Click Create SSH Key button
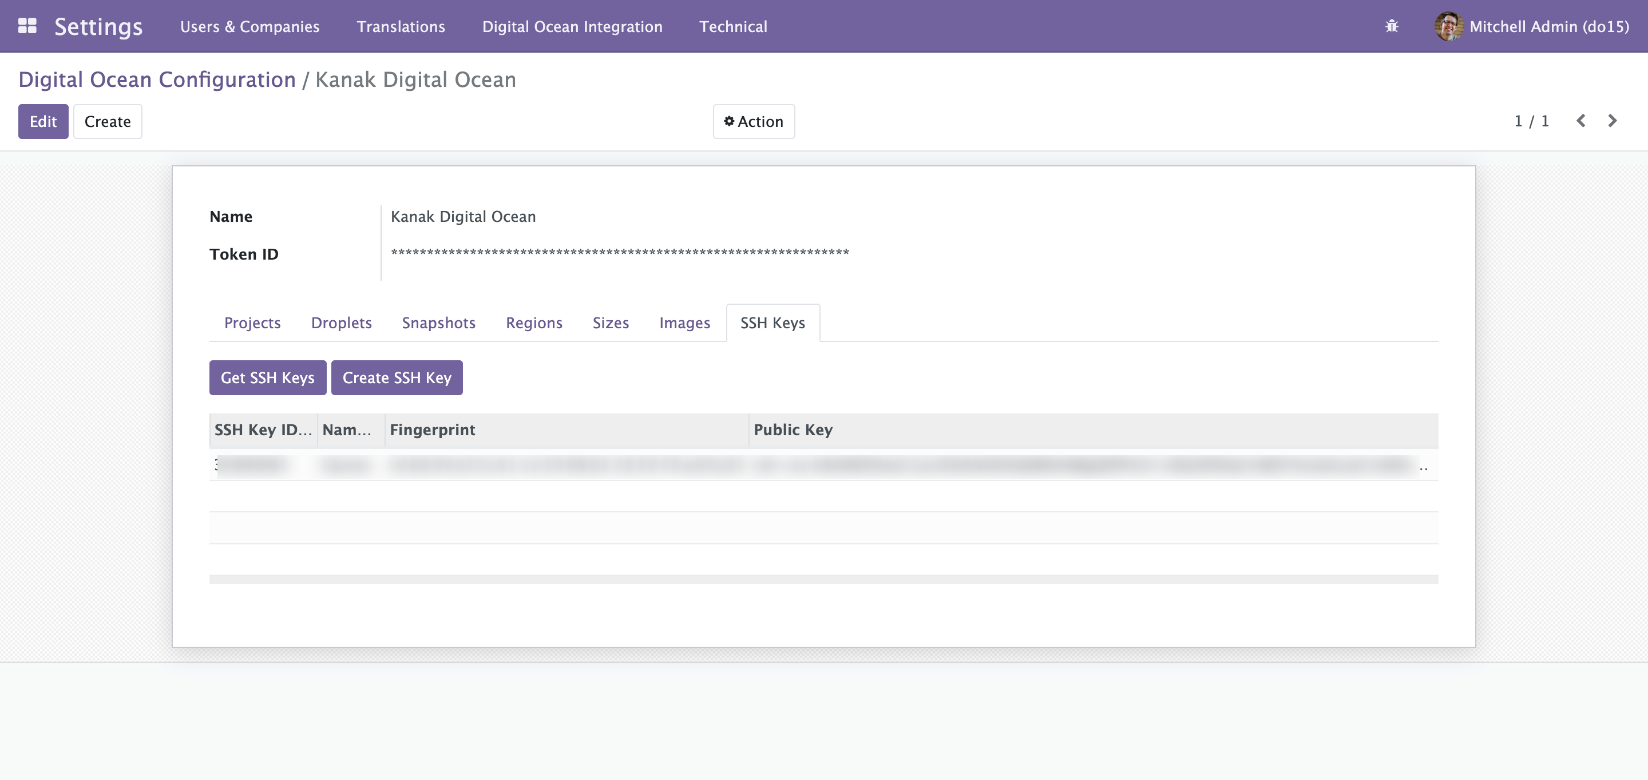This screenshot has height=780, width=1648. [397, 378]
